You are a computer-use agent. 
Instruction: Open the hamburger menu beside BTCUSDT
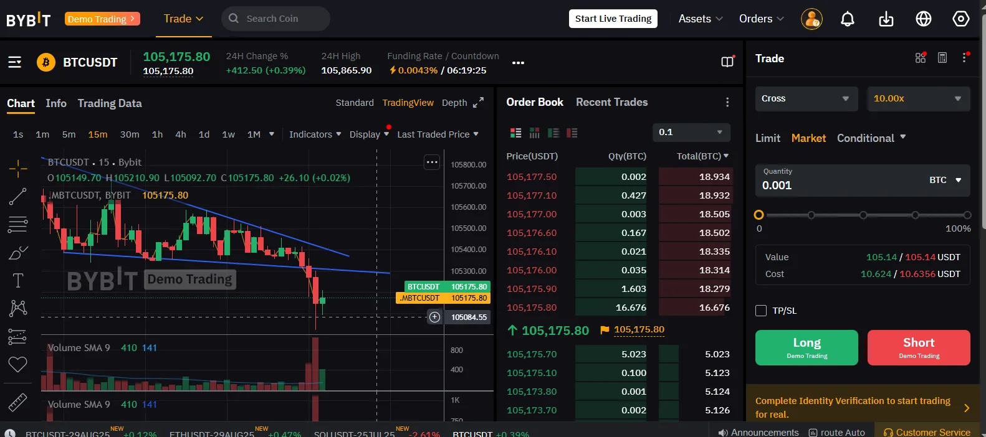pyautogui.click(x=15, y=62)
